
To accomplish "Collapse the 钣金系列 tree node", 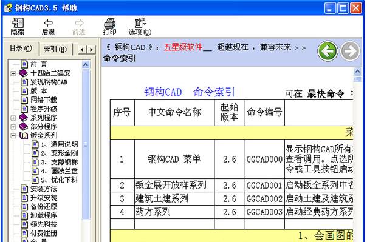I will click(x=13, y=135).
